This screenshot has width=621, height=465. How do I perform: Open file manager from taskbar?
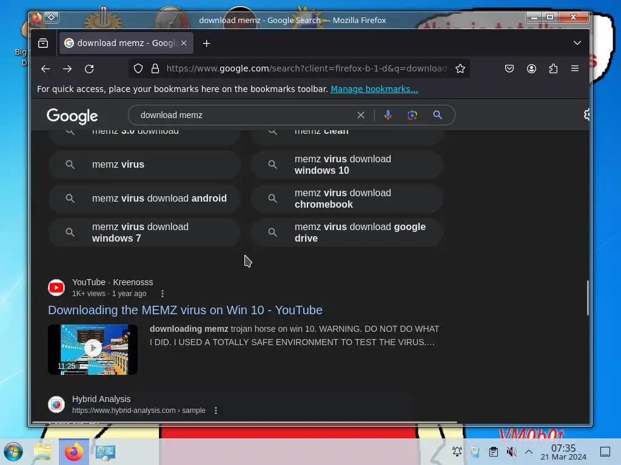42,452
